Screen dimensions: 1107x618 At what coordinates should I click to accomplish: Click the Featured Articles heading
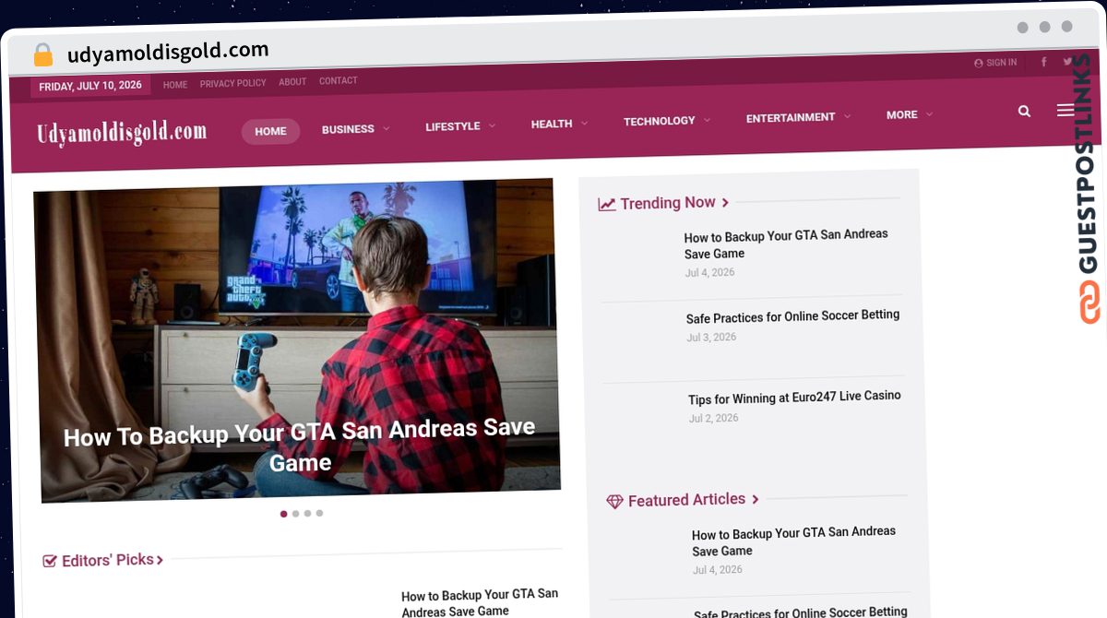tap(686, 500)
